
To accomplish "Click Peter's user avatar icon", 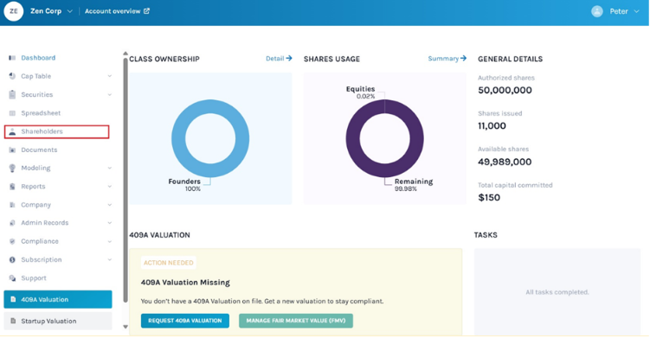I will click(x=597, y=11).
